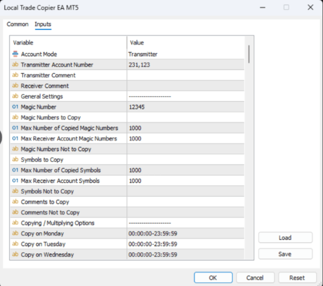
Task: Load a saved input preset
Action: point(285,238)
